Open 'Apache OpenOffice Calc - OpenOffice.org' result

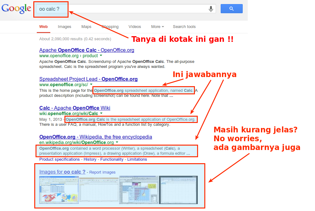86,50
